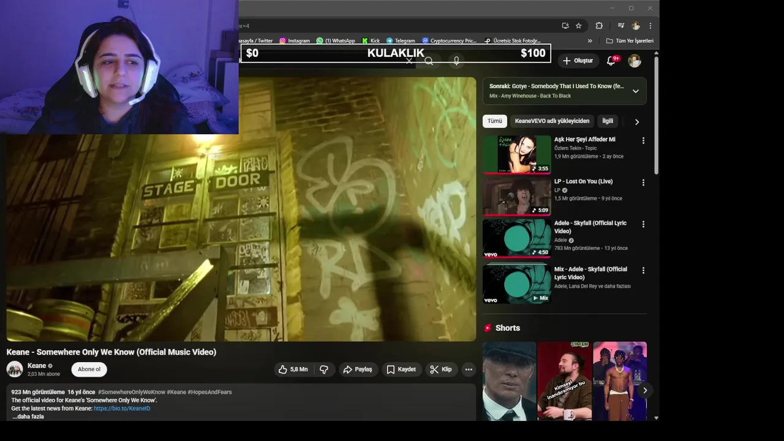Click the install app icon in address bar
Image resolution: width=784 pixels, height=441 pixels.
[565, 26]
